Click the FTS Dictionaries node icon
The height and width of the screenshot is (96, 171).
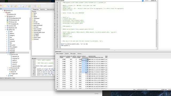[x=7, y=20]
